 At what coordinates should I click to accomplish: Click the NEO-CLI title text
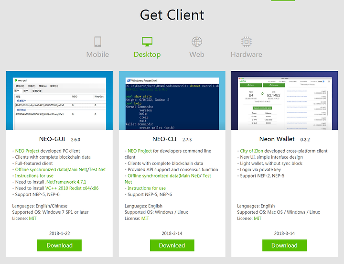pos(164,139)
